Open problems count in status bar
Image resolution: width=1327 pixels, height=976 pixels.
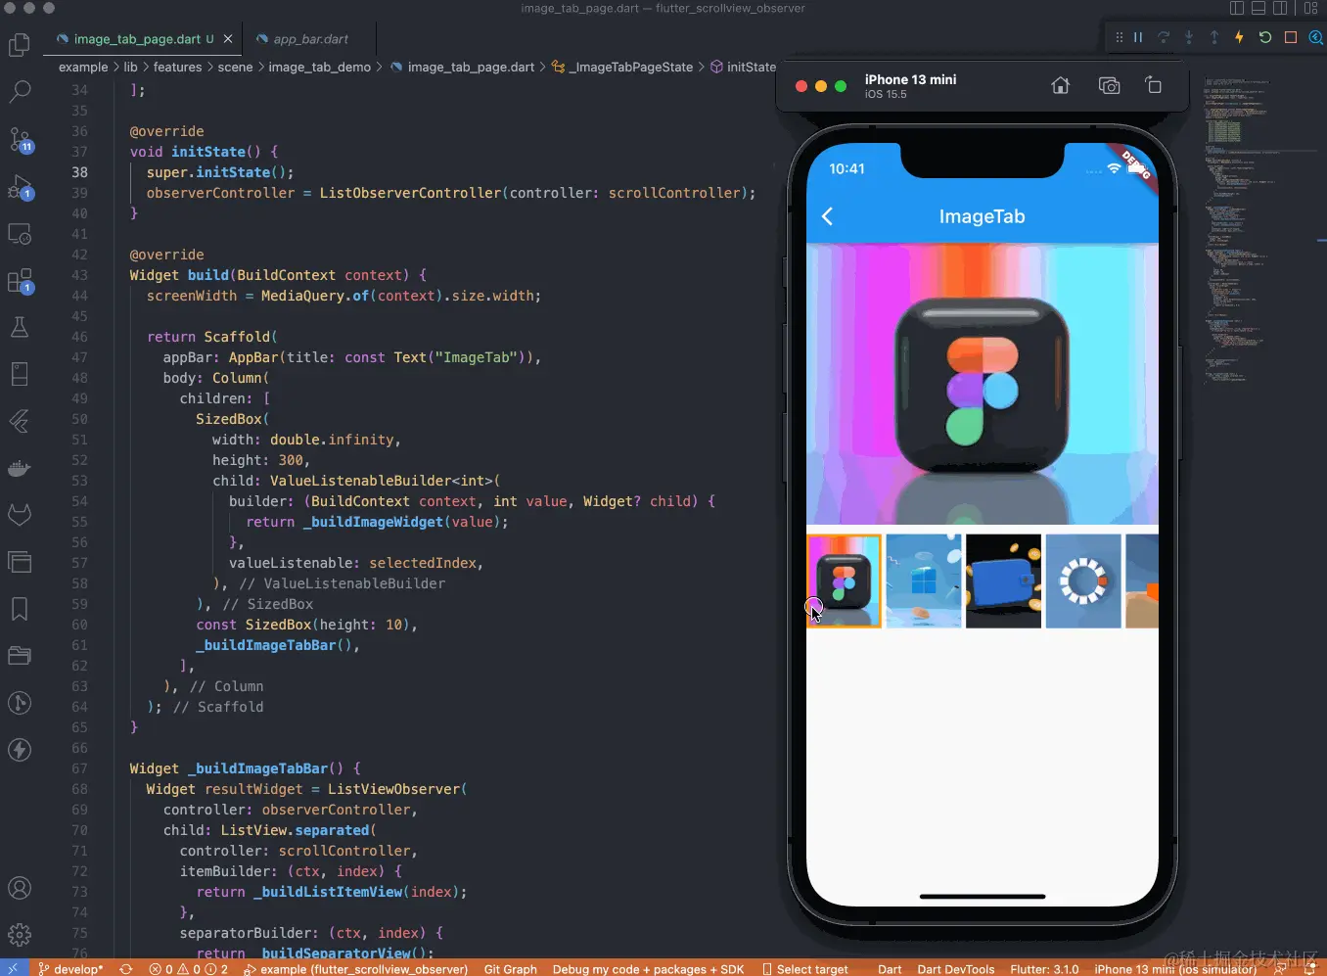[x=189, y=969]
